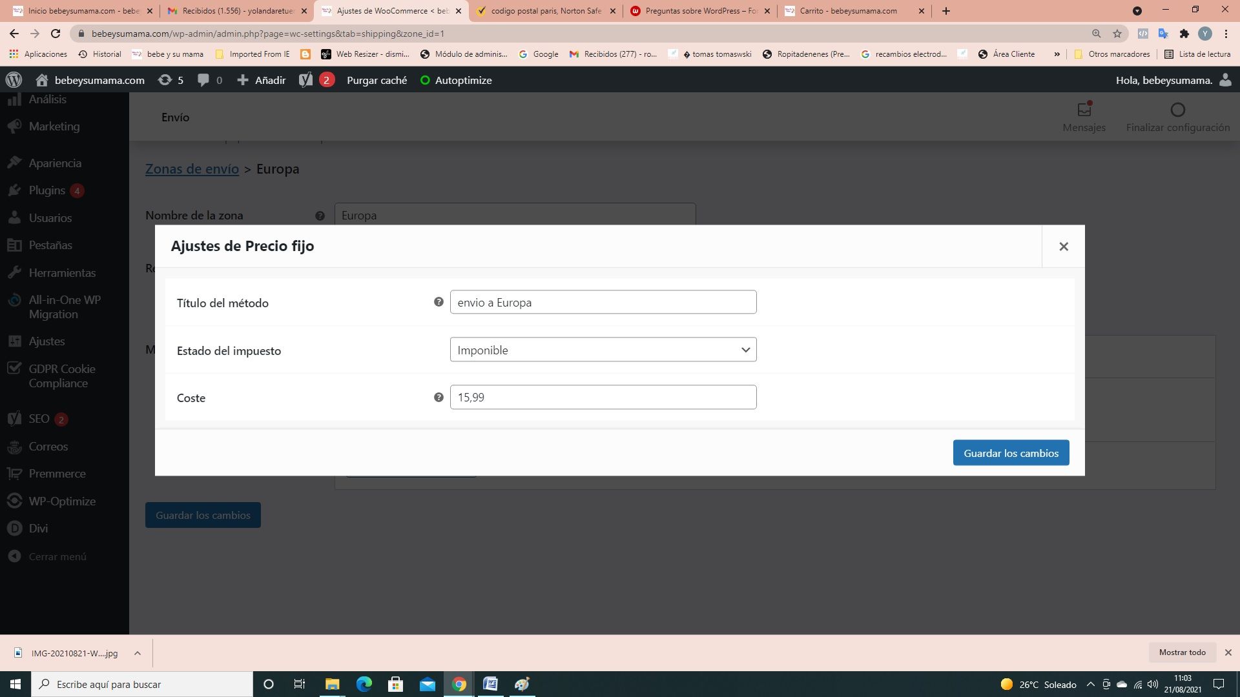The height and width of the screenshot is (697, 1240).
Task: Open SEO in the sidebar
Action: pos(39,419)
